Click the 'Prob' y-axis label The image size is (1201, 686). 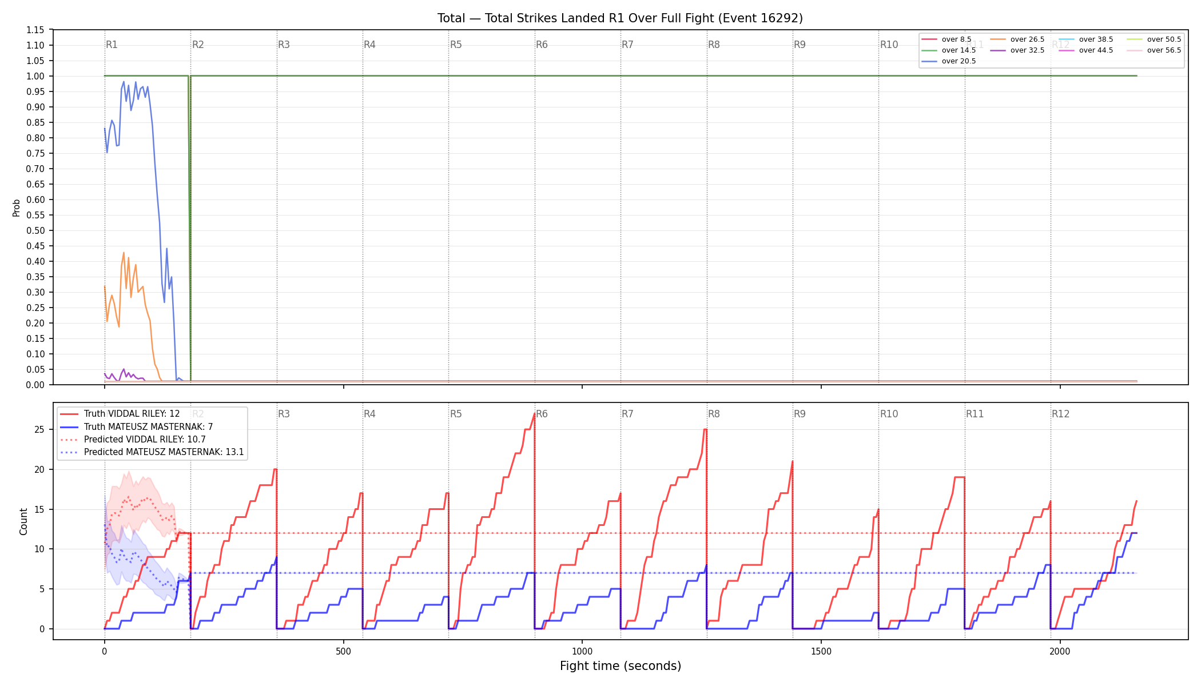pyautogui.click(x=16, y=208)
